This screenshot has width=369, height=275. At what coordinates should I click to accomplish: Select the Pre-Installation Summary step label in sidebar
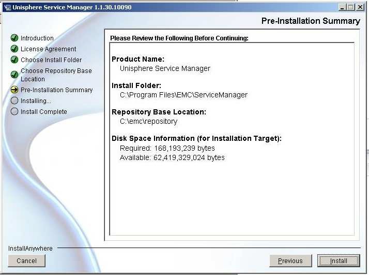(57, 90)
